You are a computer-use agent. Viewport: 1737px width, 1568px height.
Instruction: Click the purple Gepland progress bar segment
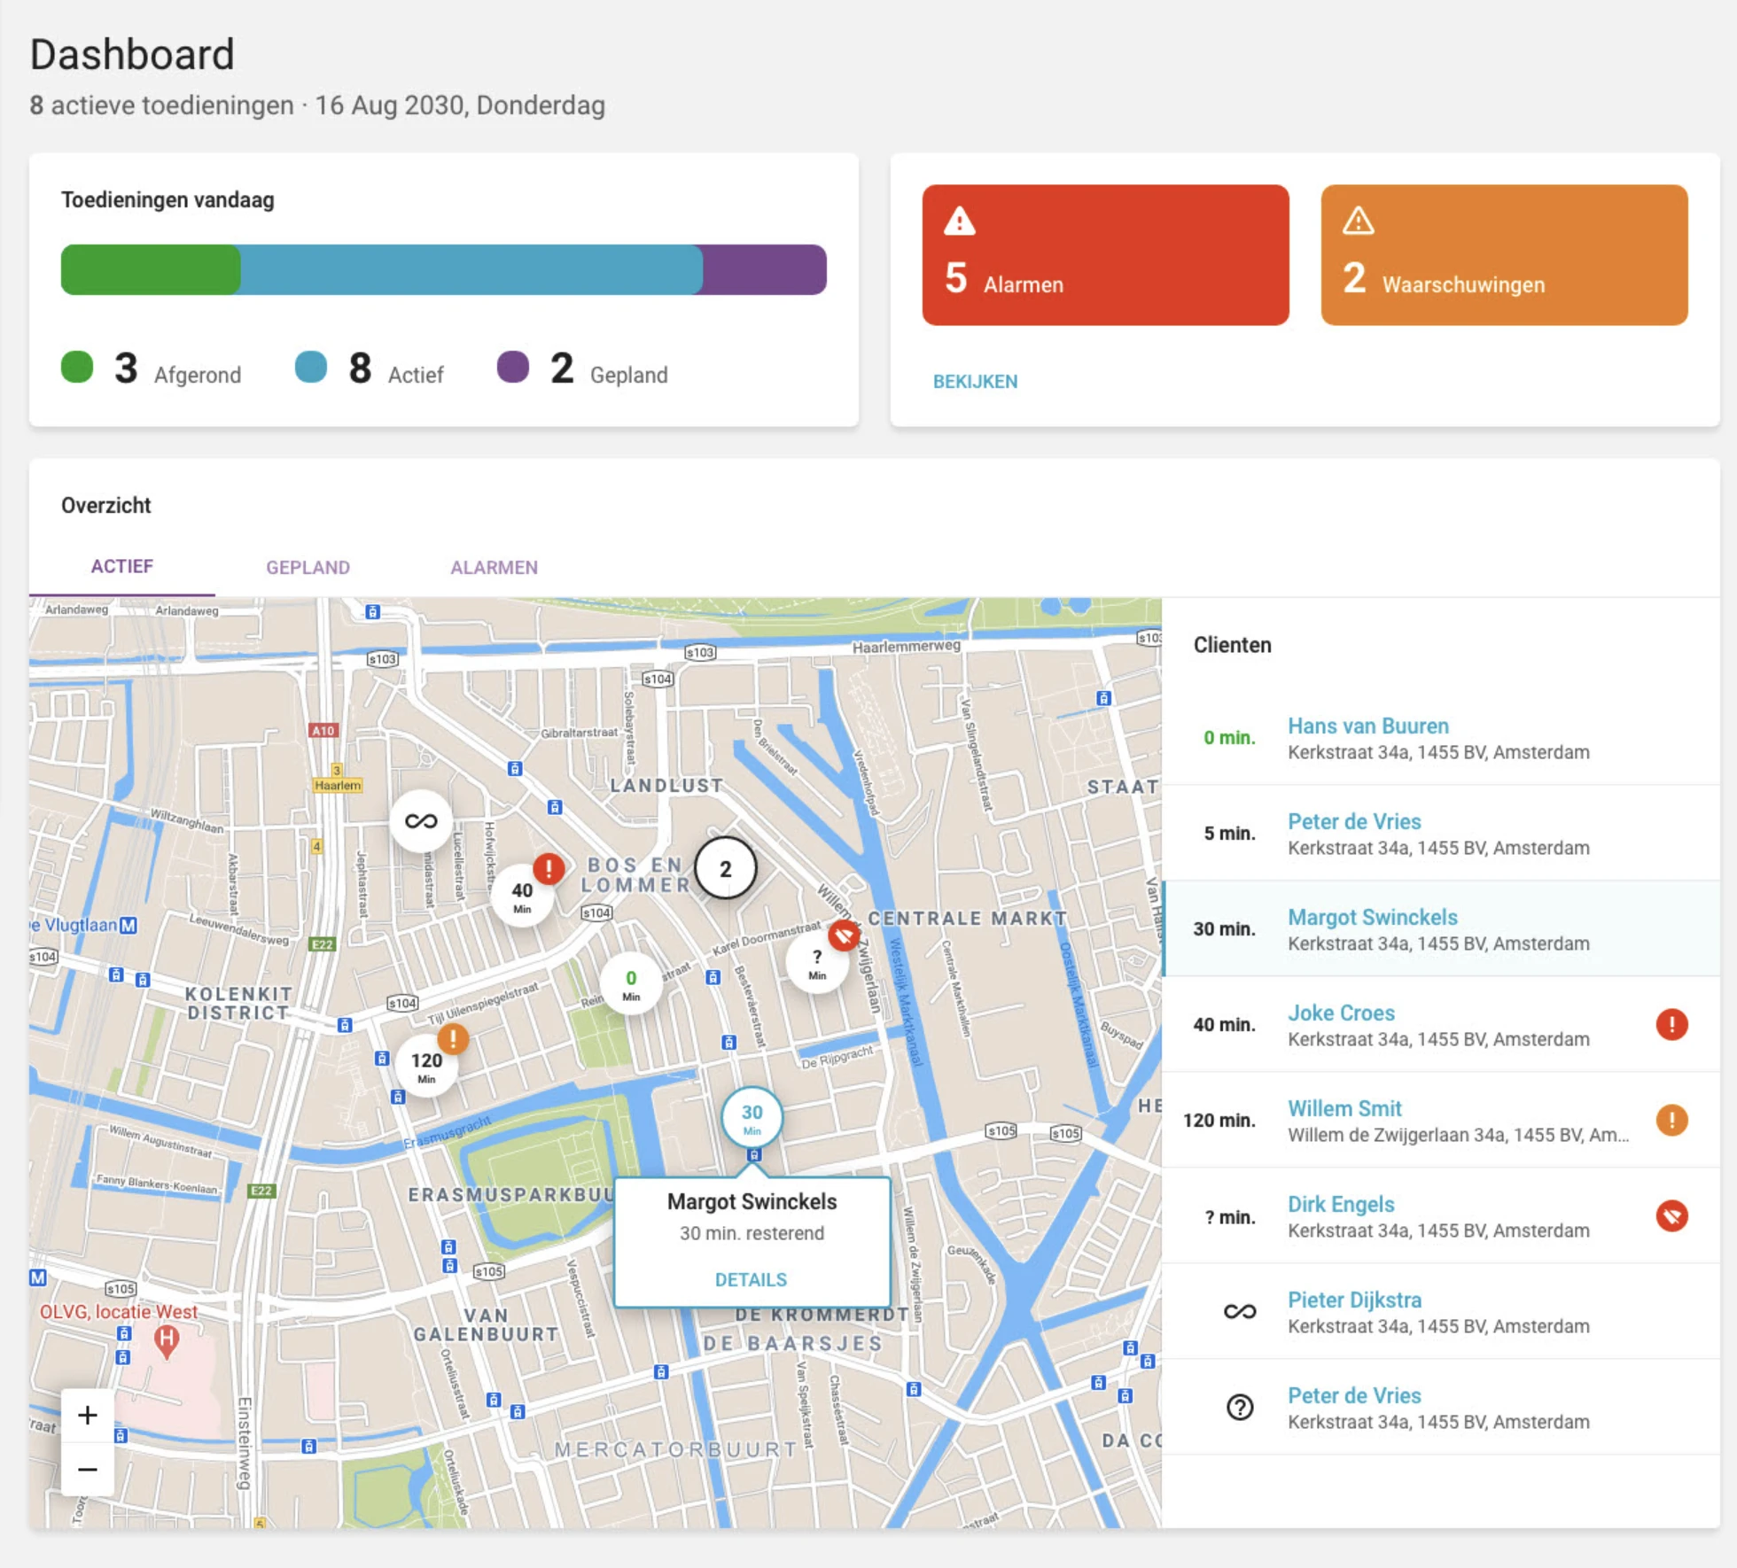point(764,270)
